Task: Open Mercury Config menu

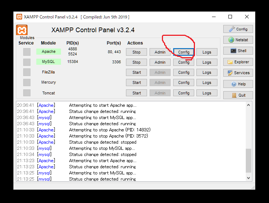Action: coord(184,83)
